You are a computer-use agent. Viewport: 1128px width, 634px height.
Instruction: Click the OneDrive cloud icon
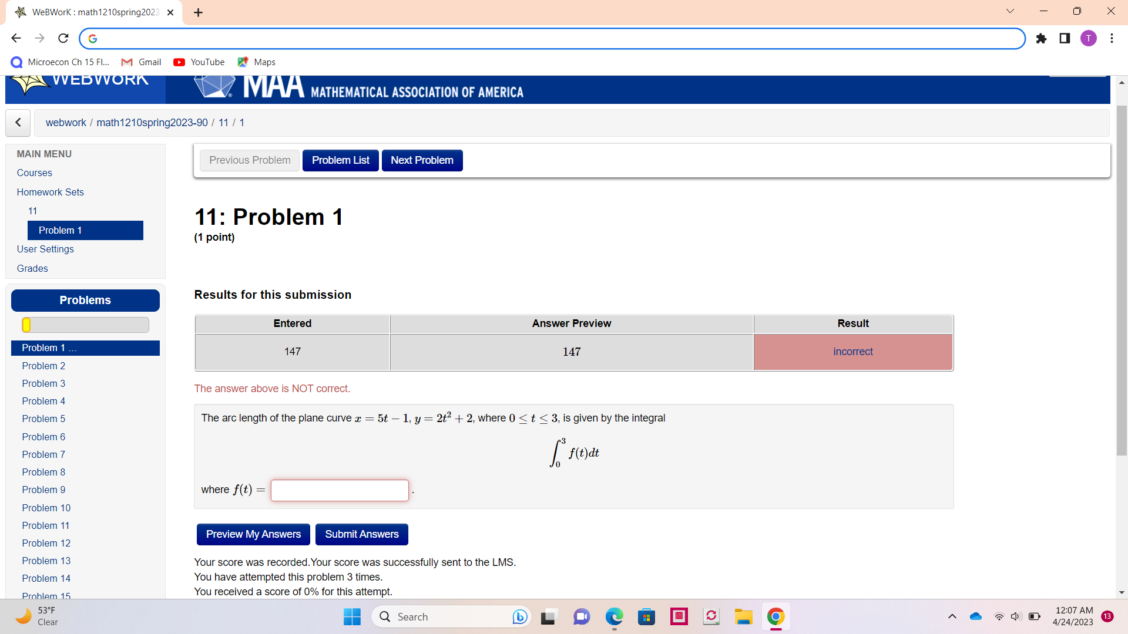coord(976,616)
